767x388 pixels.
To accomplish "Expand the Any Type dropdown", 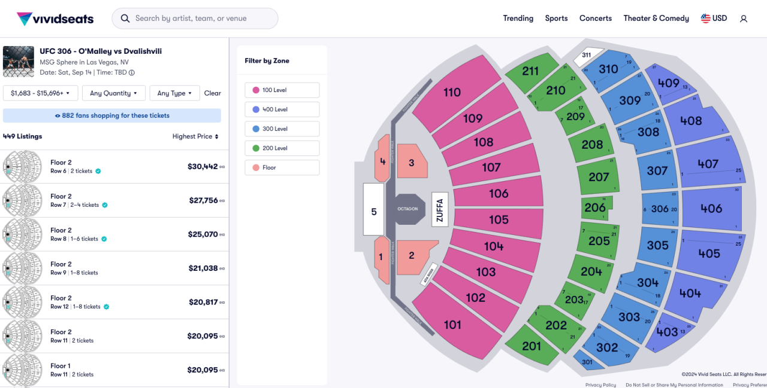I will click(174, 93).
